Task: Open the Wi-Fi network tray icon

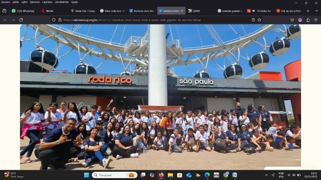Action: pyautogui.click(x=289, y=175)
